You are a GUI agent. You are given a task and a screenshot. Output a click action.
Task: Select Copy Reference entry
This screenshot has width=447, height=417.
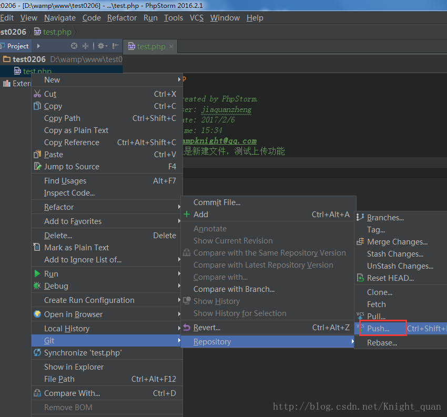[107, 142]
